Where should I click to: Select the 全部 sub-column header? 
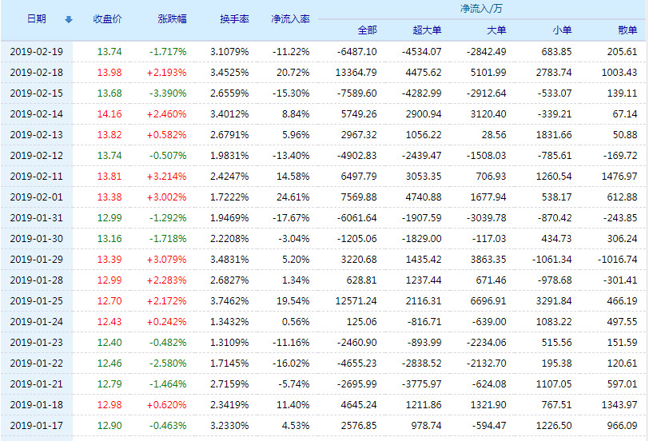coord(367,30)
